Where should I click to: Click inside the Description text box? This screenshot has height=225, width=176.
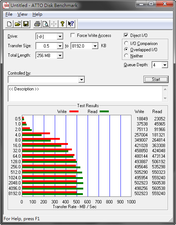[85, 94]
